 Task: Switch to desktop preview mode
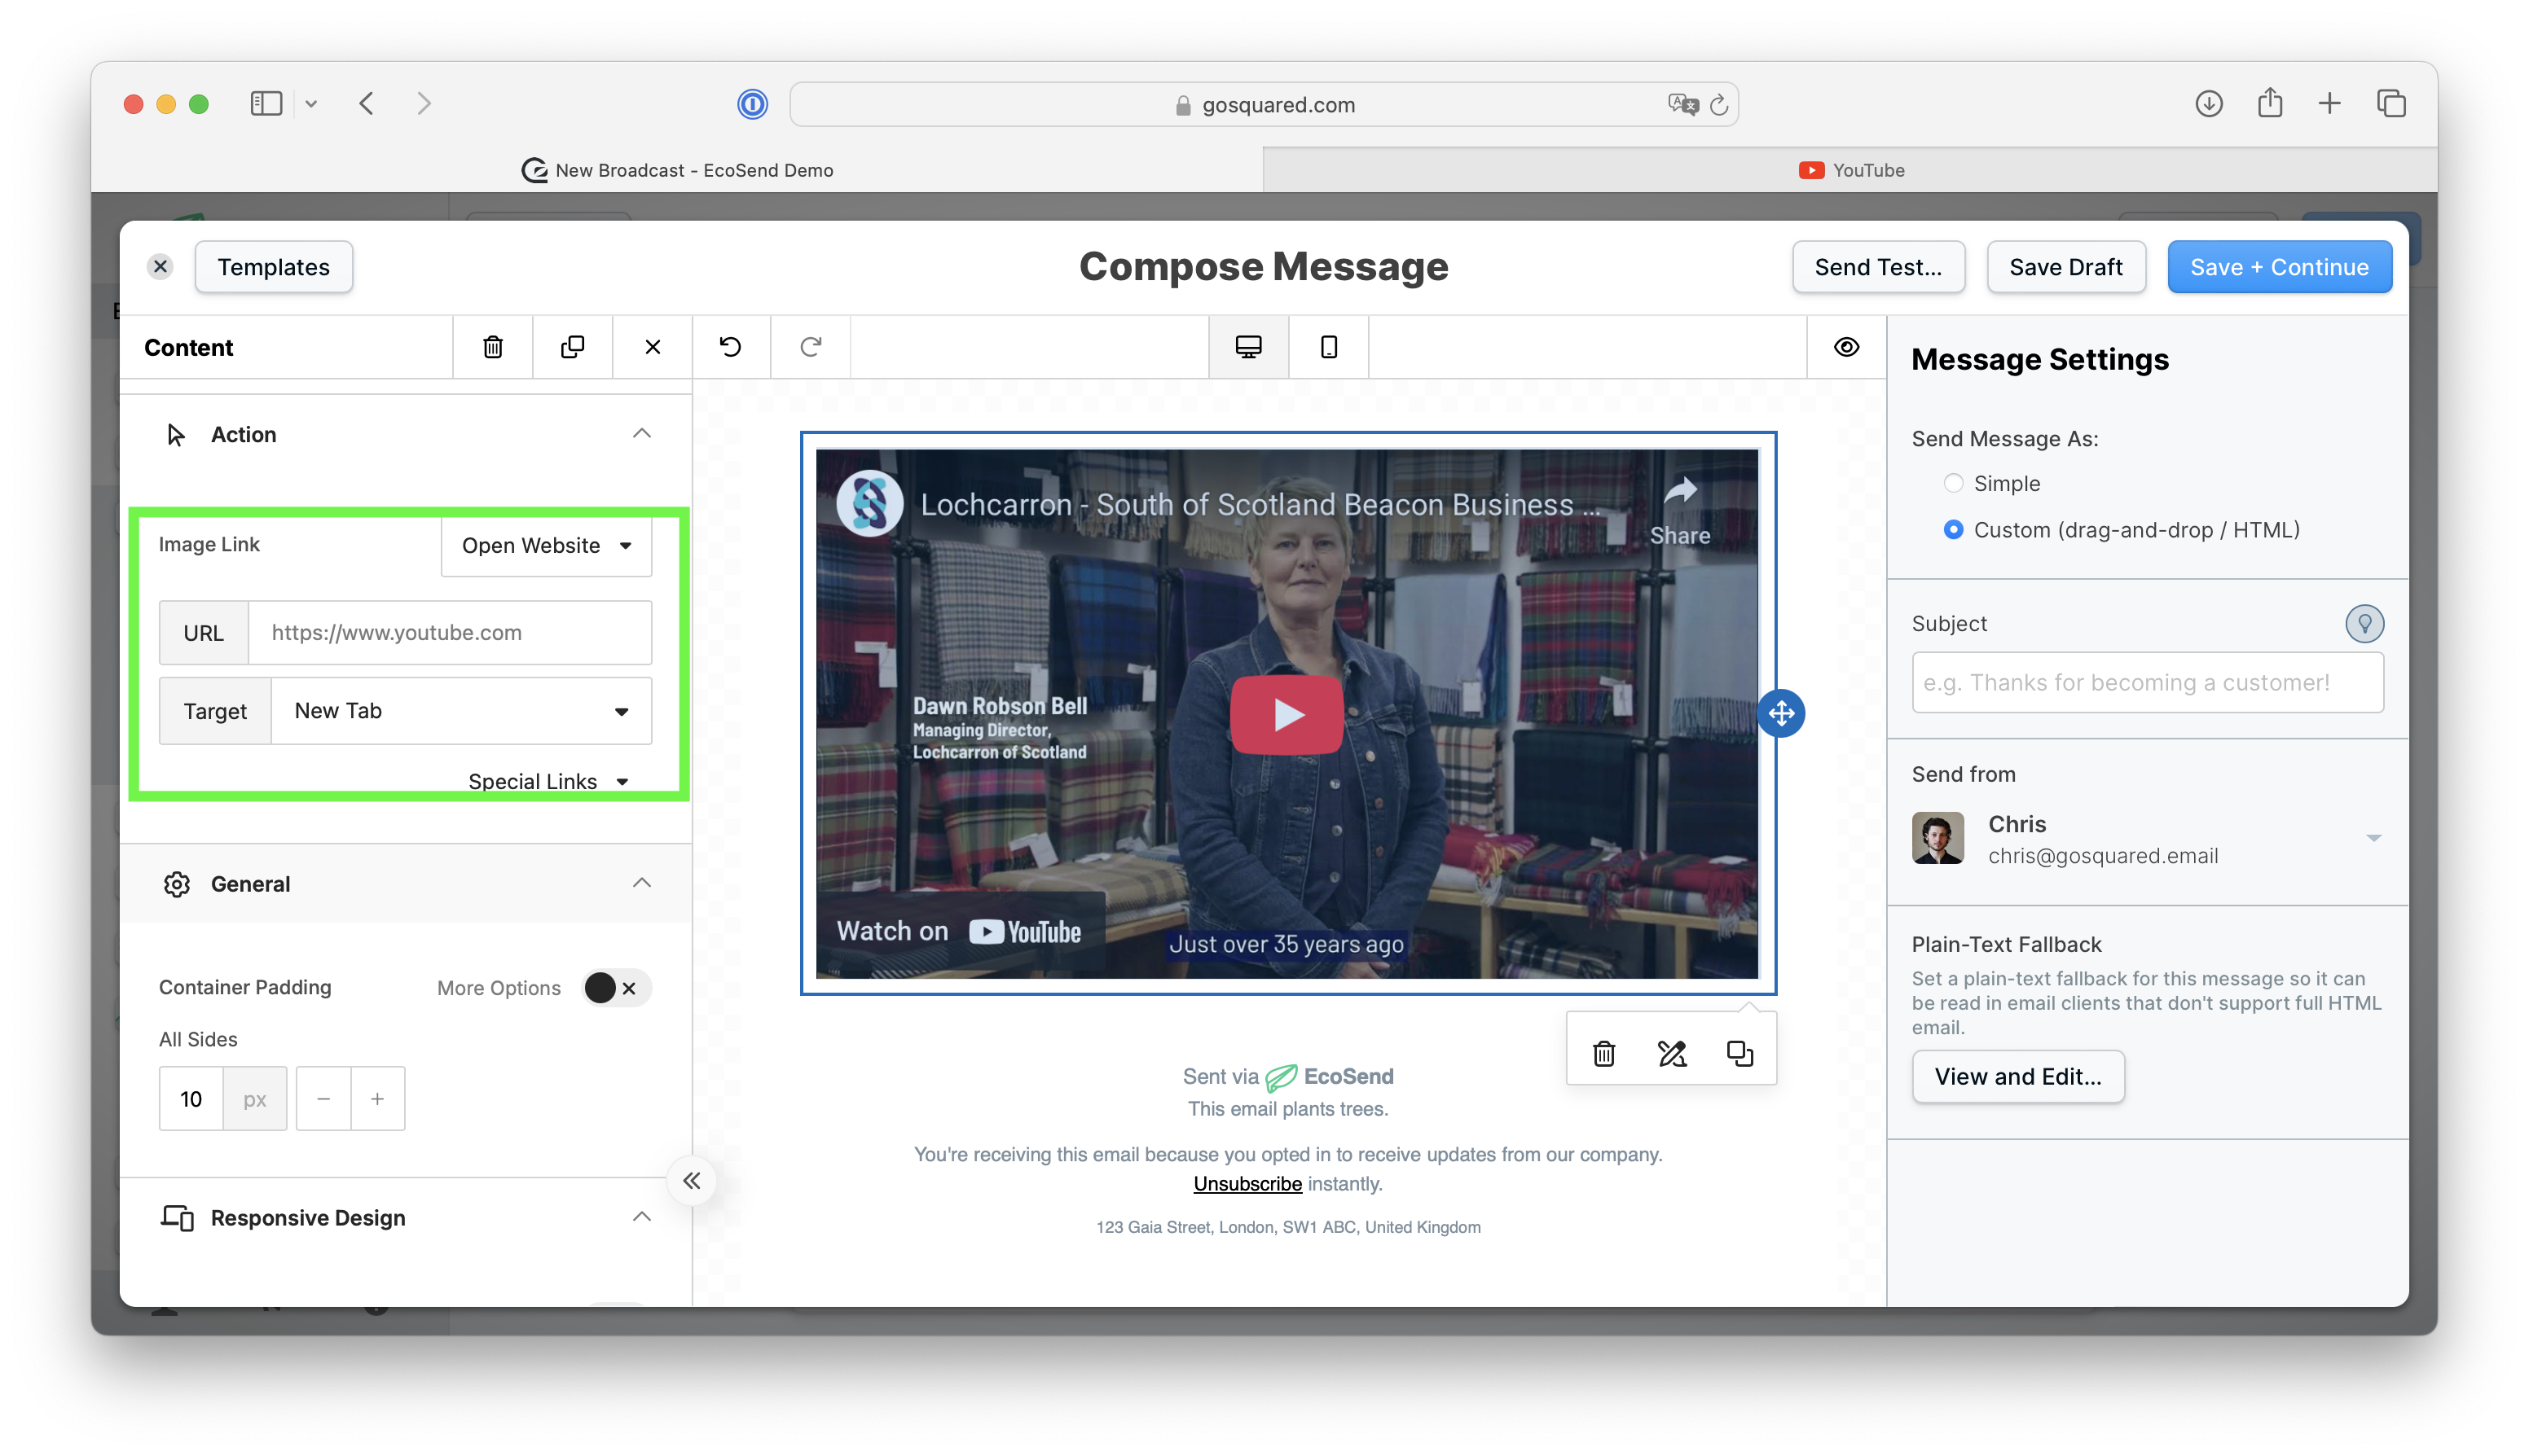(x=1248, y=347)
